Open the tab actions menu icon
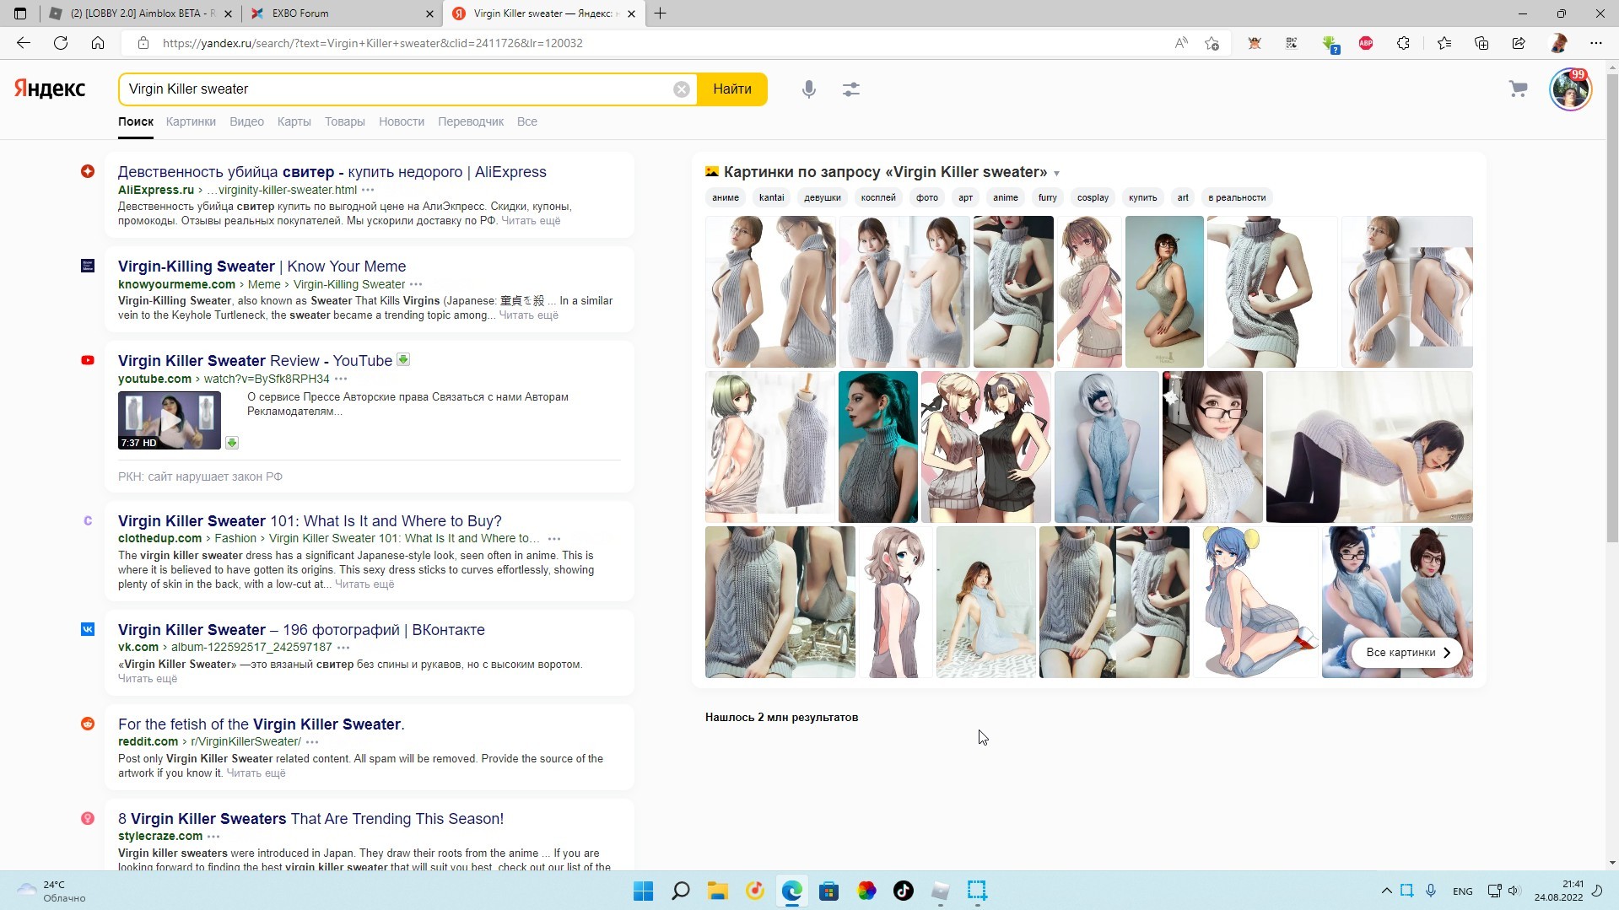Image resolution: width=1619 pixels, height=910 pixels. pos(20,13)
